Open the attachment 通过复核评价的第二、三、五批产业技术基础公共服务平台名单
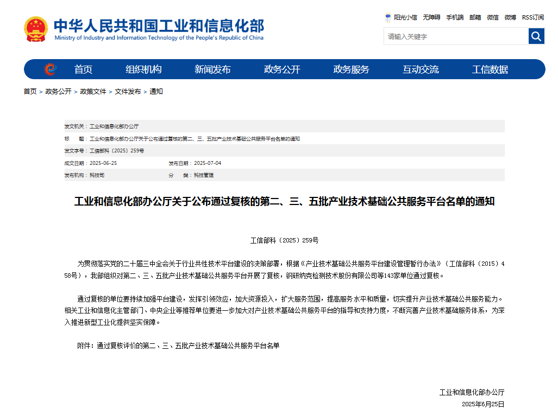Screen dimensions: 558x416 (x=188, y=345)
